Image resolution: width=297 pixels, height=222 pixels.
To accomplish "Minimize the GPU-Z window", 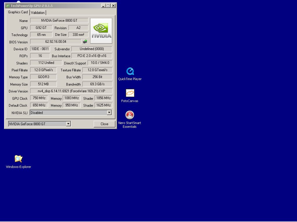I will 103,6.
